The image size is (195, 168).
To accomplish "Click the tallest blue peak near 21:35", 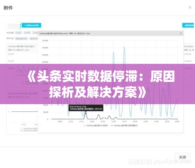I will pos(124,47).
